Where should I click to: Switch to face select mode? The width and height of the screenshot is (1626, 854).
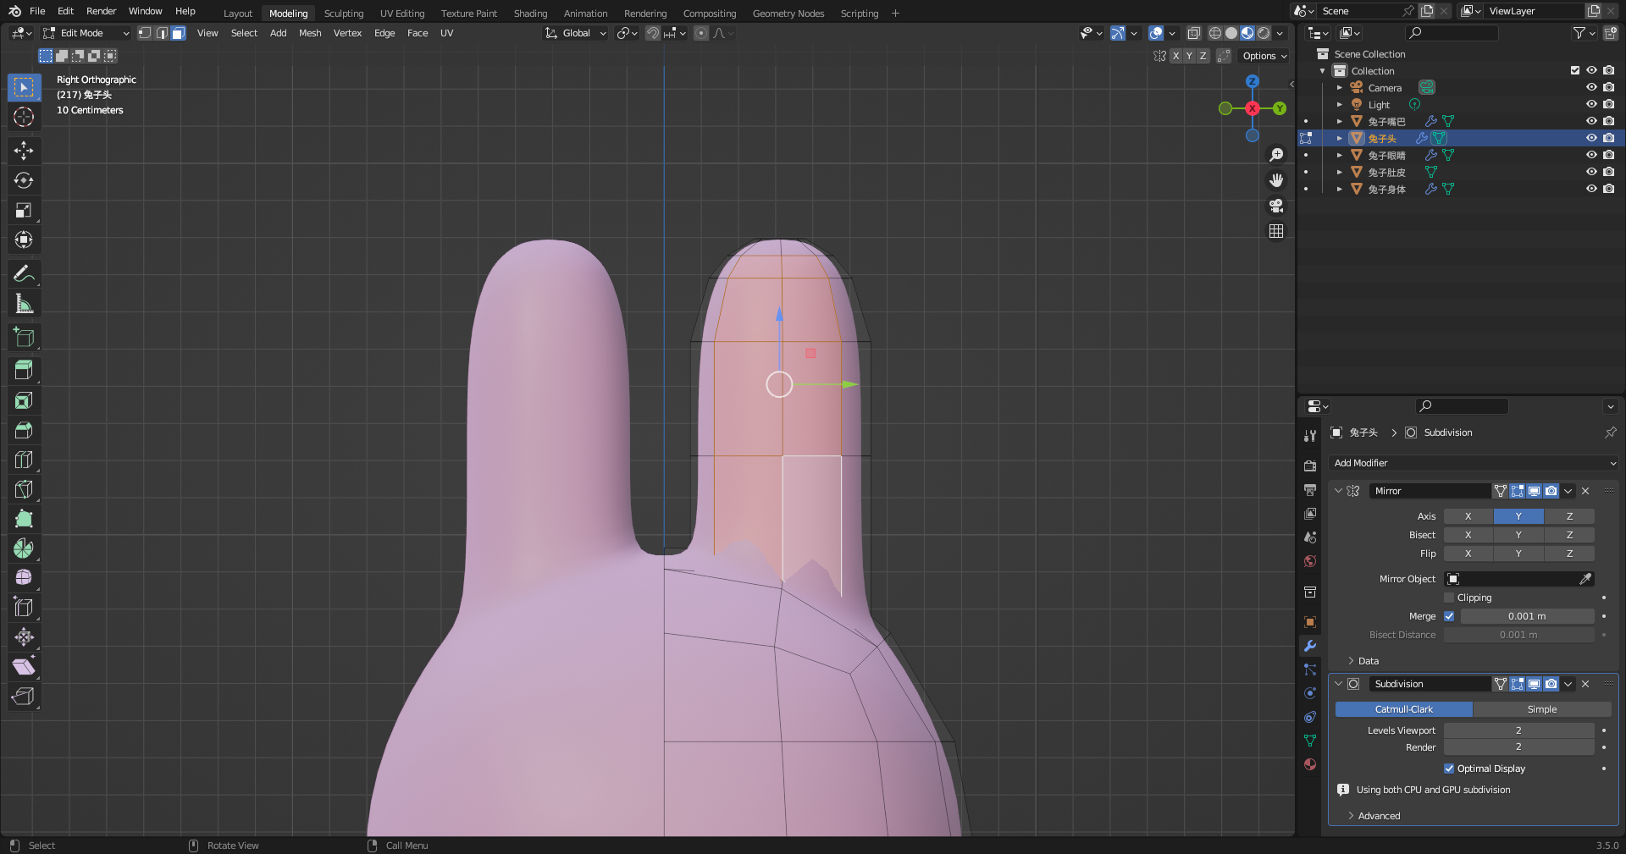click(178, 33)
